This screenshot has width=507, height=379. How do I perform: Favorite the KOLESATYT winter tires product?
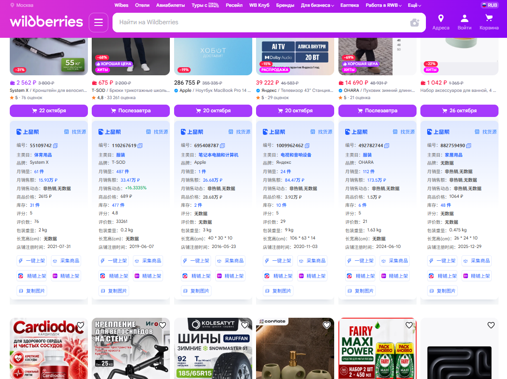coord(245,325)
